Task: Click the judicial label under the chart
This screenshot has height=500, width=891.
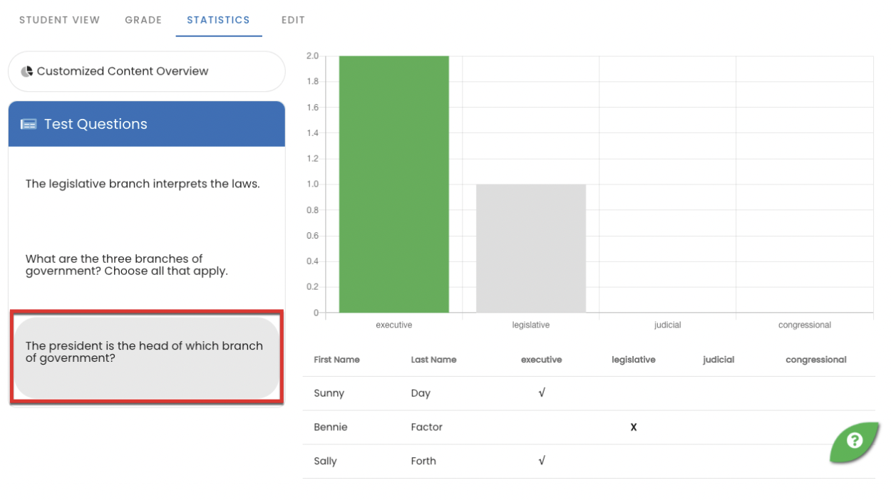Action: (668, 325)
